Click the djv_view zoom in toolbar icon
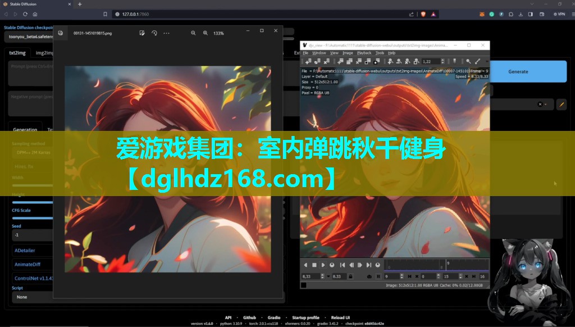The image size is (575, 327). click(x=390, y=61)
